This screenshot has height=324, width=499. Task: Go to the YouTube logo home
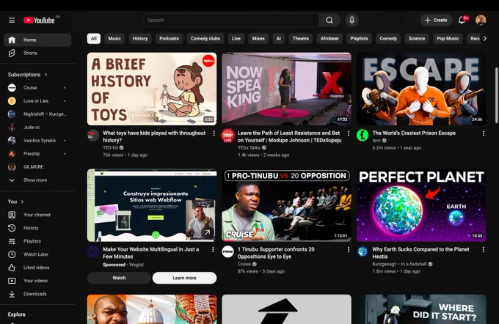coord(40,20)
